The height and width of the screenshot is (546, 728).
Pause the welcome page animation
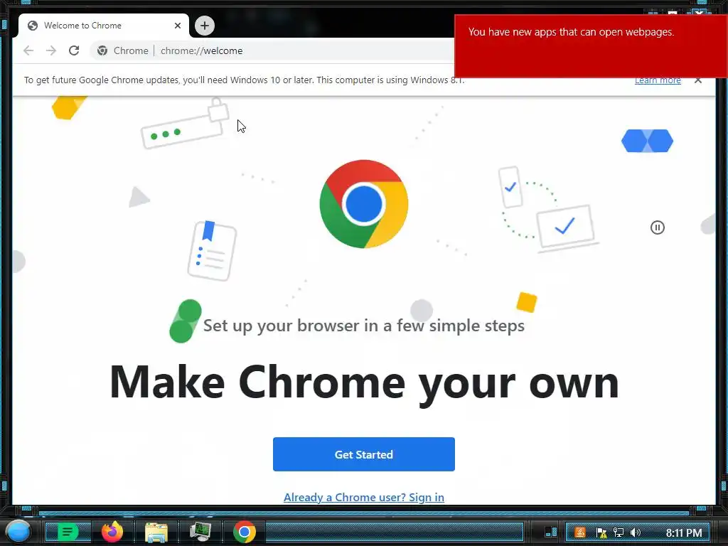(657, 227)
